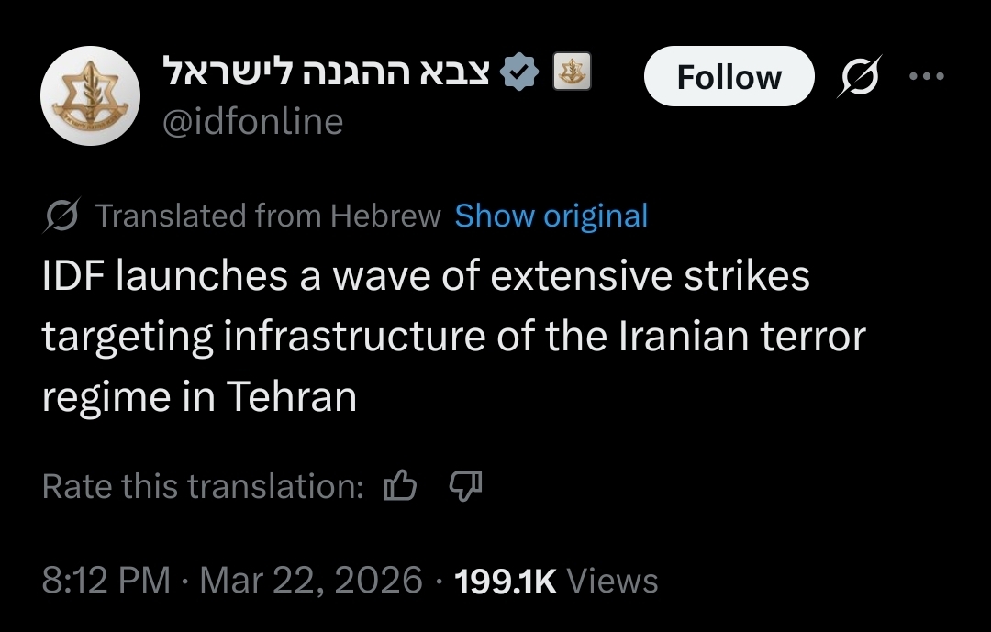
Task: Click the @idfonline handle
Action: tap(252, 121)
